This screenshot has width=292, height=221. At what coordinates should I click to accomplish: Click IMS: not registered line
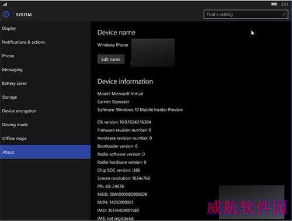tap(116, 218)
